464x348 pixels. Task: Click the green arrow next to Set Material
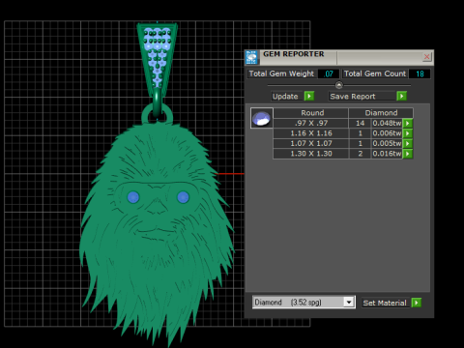pos(417,303)
